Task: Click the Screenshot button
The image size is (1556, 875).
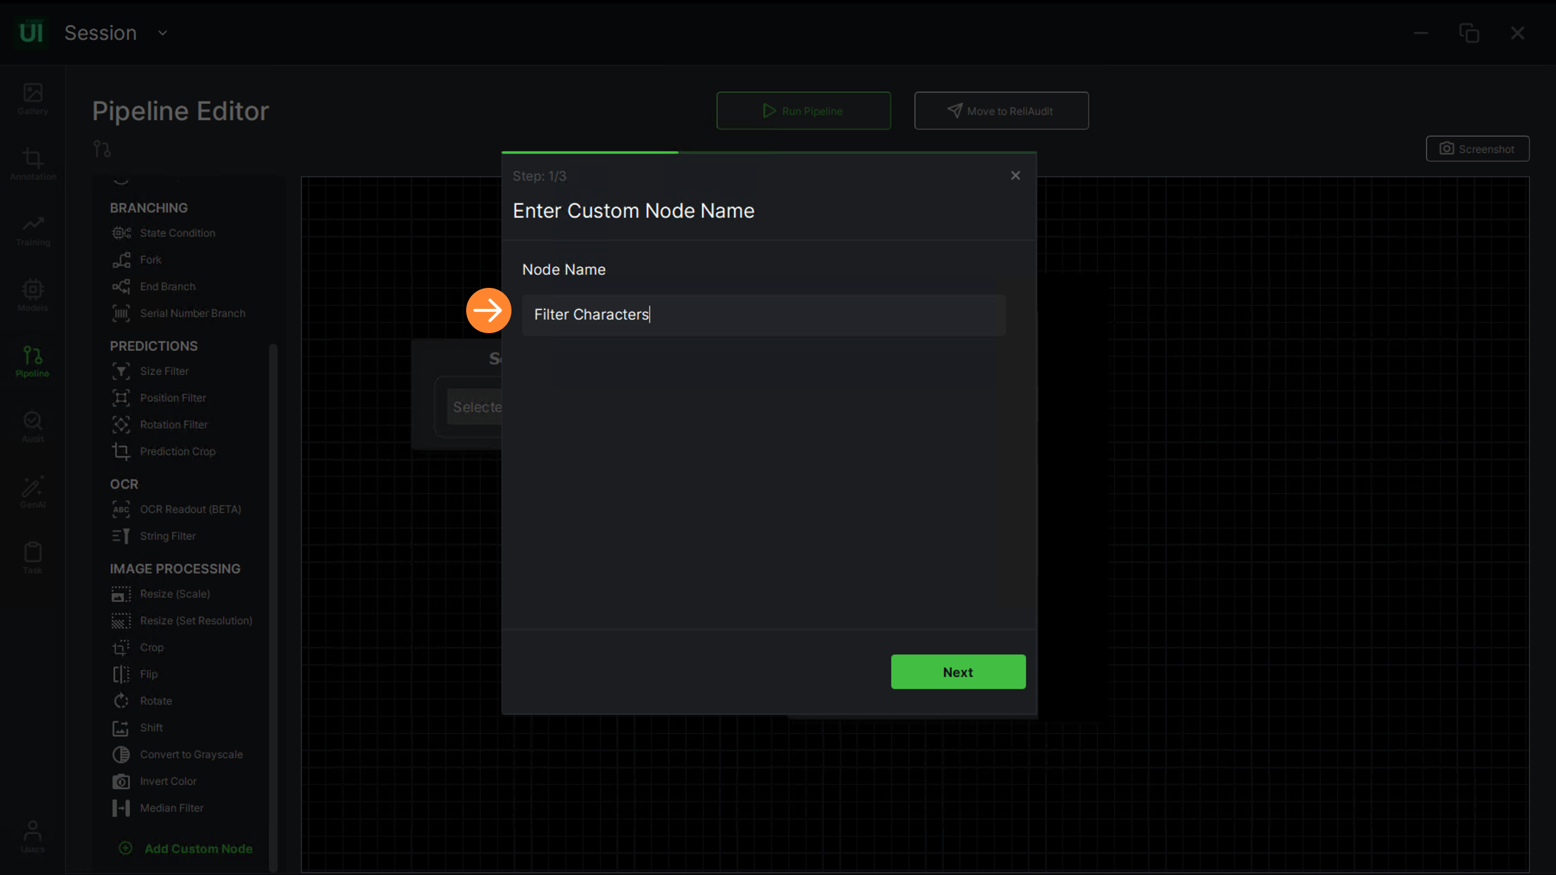Action: pyautogui.click(x=1477, y=149)
